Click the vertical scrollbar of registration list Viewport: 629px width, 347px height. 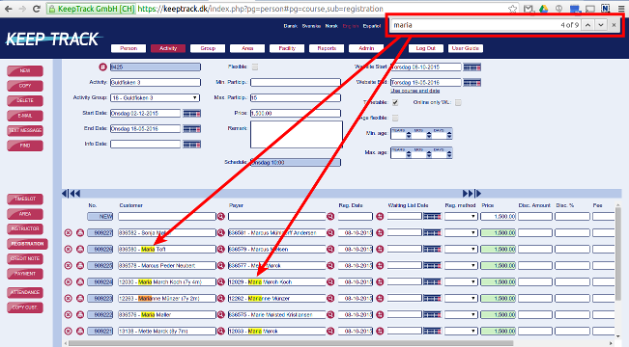click(x=618, y=254)
